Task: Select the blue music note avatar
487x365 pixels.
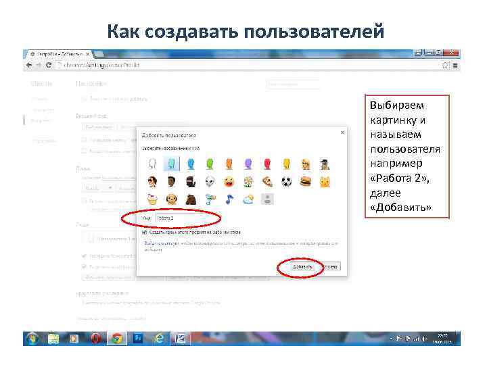Action: click(x=229, y=199)
